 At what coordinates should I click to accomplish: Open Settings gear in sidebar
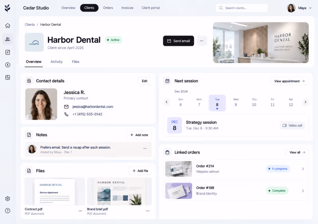point(8,199)
